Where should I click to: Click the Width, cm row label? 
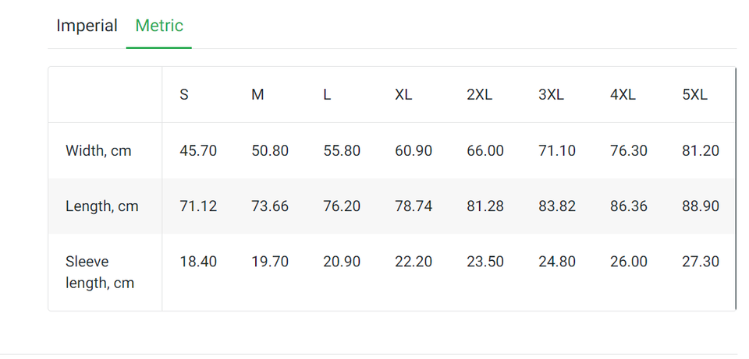pyautogui.click(x=98, y=151)
